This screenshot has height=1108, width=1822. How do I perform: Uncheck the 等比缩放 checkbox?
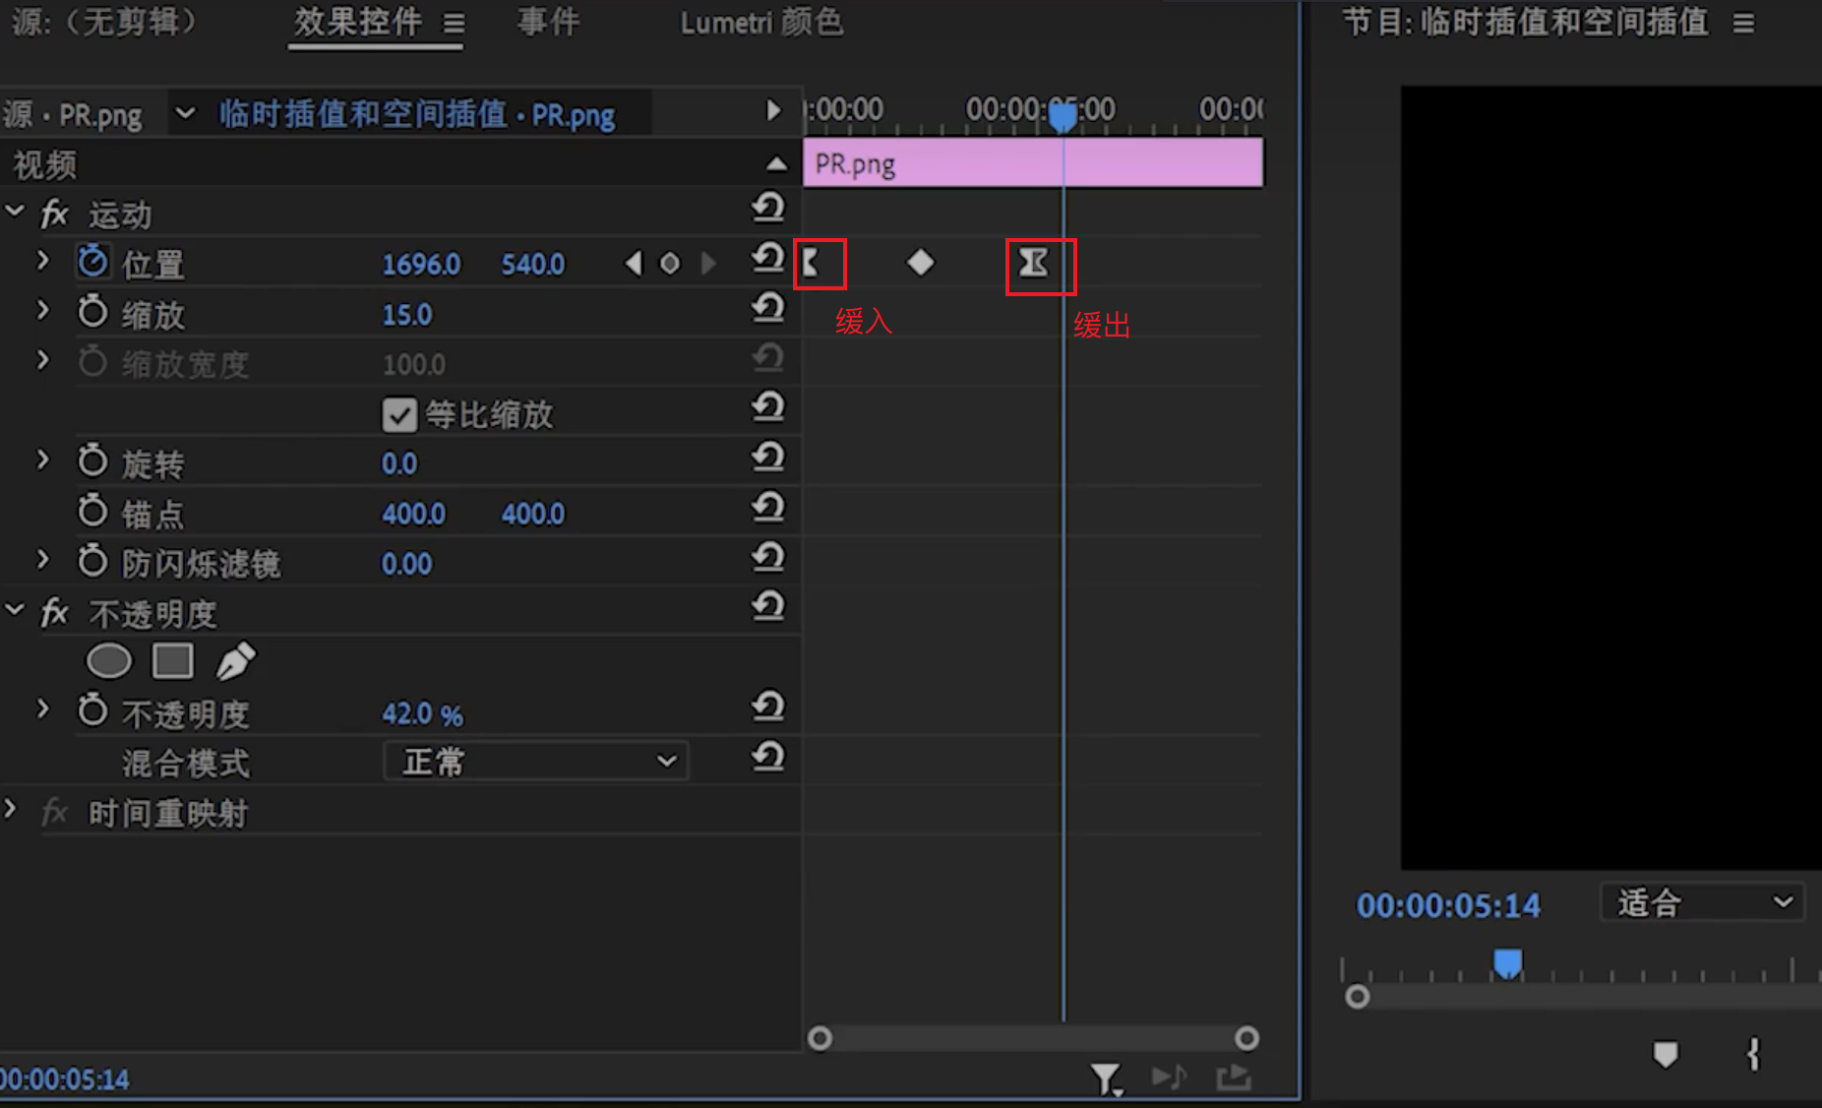pos(399,415)
